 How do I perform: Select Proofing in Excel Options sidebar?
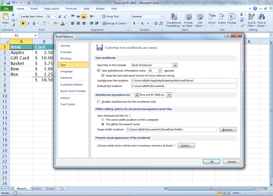(x=66, y=59)
